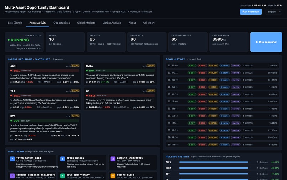Open the English language dropdown
This screenshot has width=287, height=180.
[x=273, y=12]
